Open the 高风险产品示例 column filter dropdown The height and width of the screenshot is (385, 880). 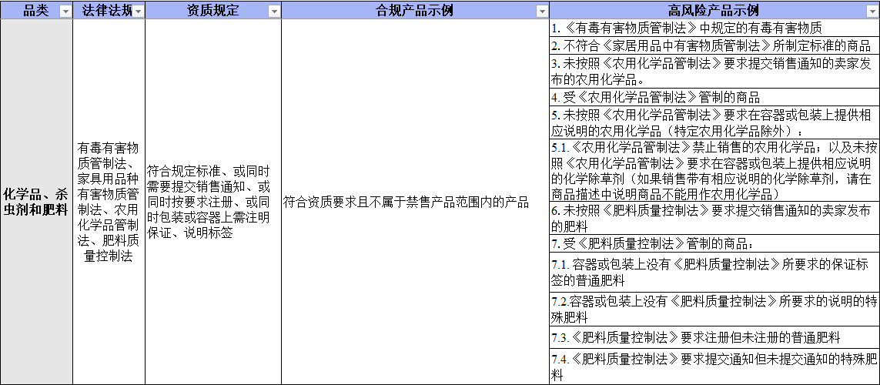873,12
